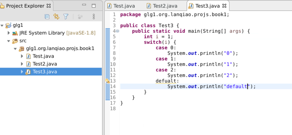292x135 pixels.
Task: Click the warning Java file icon of Test3.java in tree
Action: (28, 72)
